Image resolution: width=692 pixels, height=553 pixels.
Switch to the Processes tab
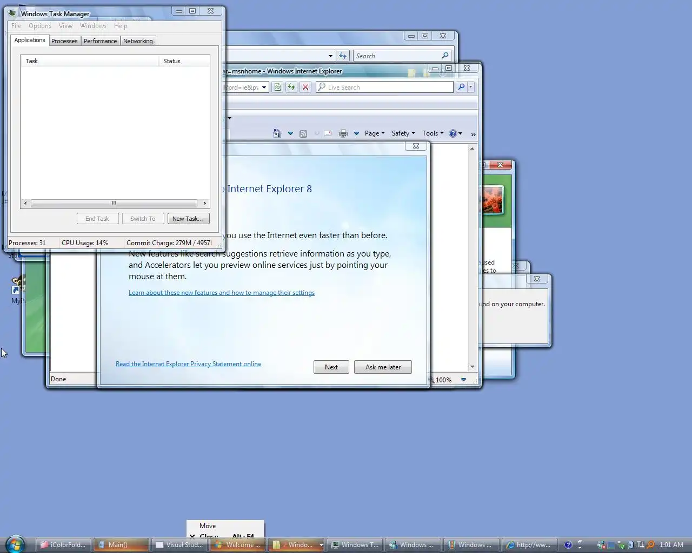64,41
